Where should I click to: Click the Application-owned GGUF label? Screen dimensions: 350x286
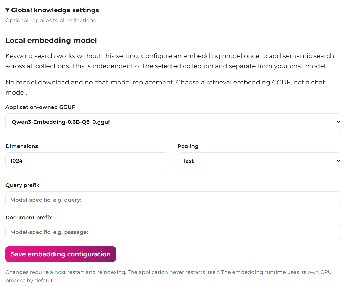click(40, 107)
